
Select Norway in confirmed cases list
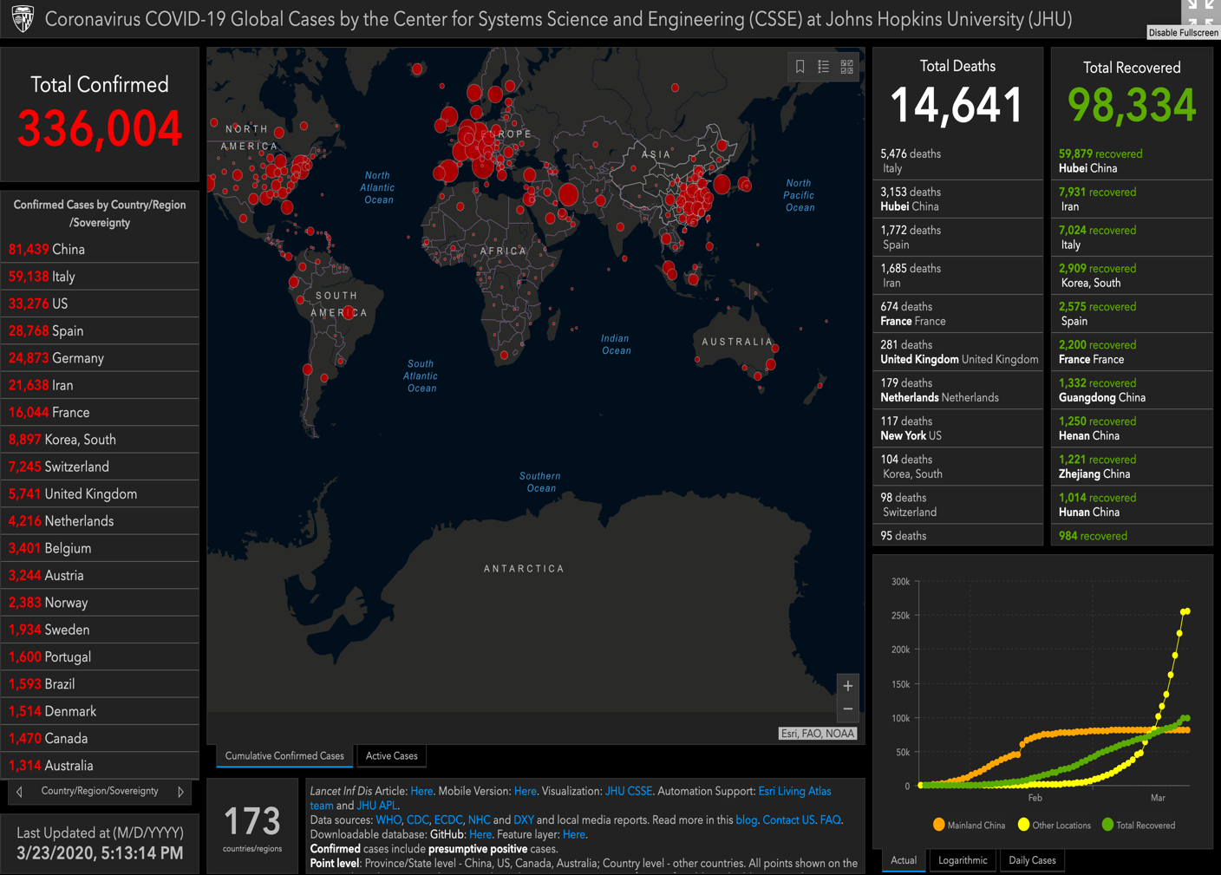pyautogui.click(x=100, y=603)
